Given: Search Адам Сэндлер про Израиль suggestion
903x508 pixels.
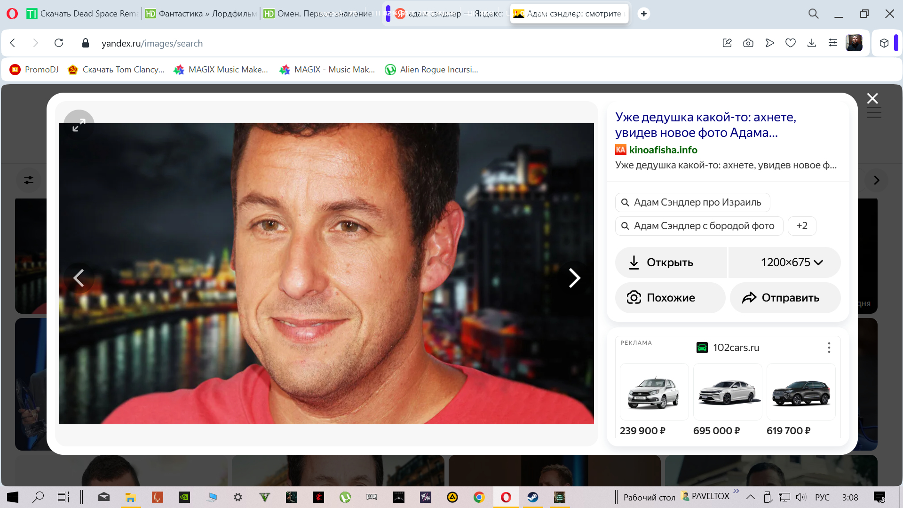Looking at the screenshot, I should (692, 202).
